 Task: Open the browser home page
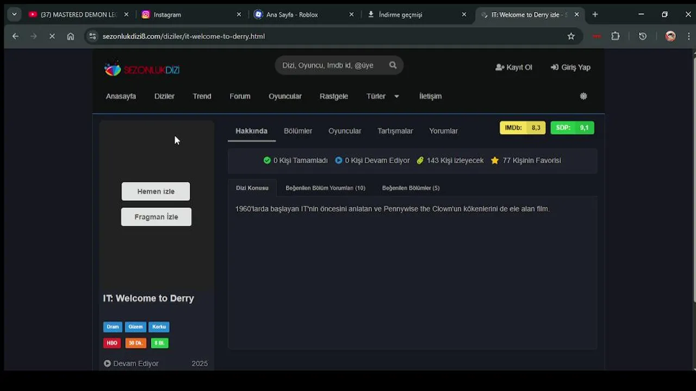[71, 36]
